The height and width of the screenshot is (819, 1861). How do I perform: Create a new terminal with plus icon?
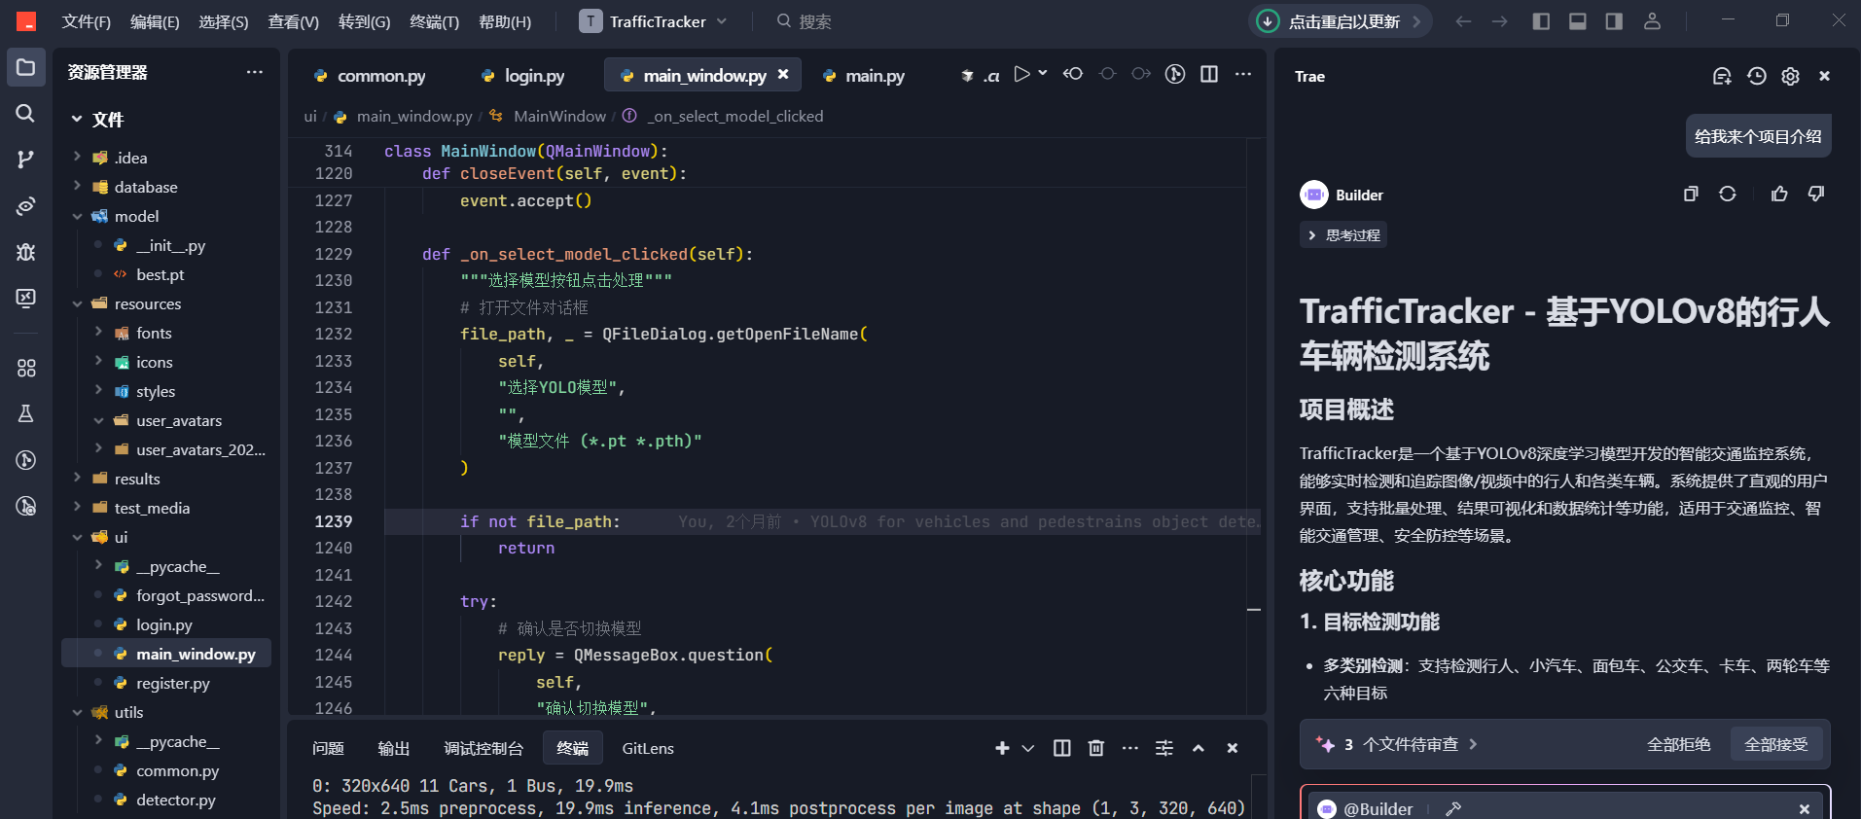point(1002,748)
